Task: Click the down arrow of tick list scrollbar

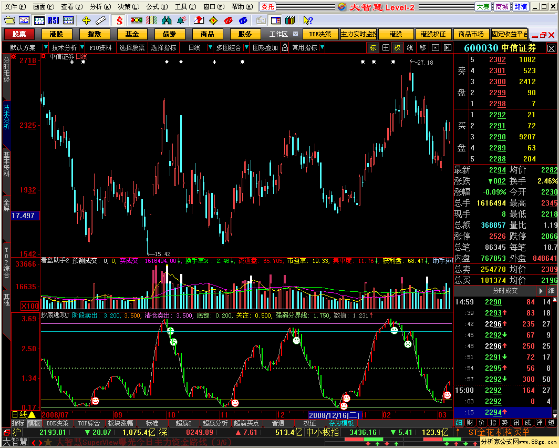Action: 555,415
